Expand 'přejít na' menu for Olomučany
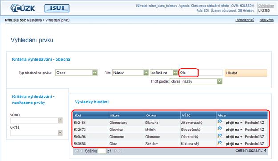Screen dimensions: 278x161 click(234, 123)
